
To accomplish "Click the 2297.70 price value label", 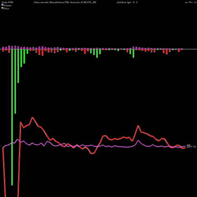I will pos(191,147).
